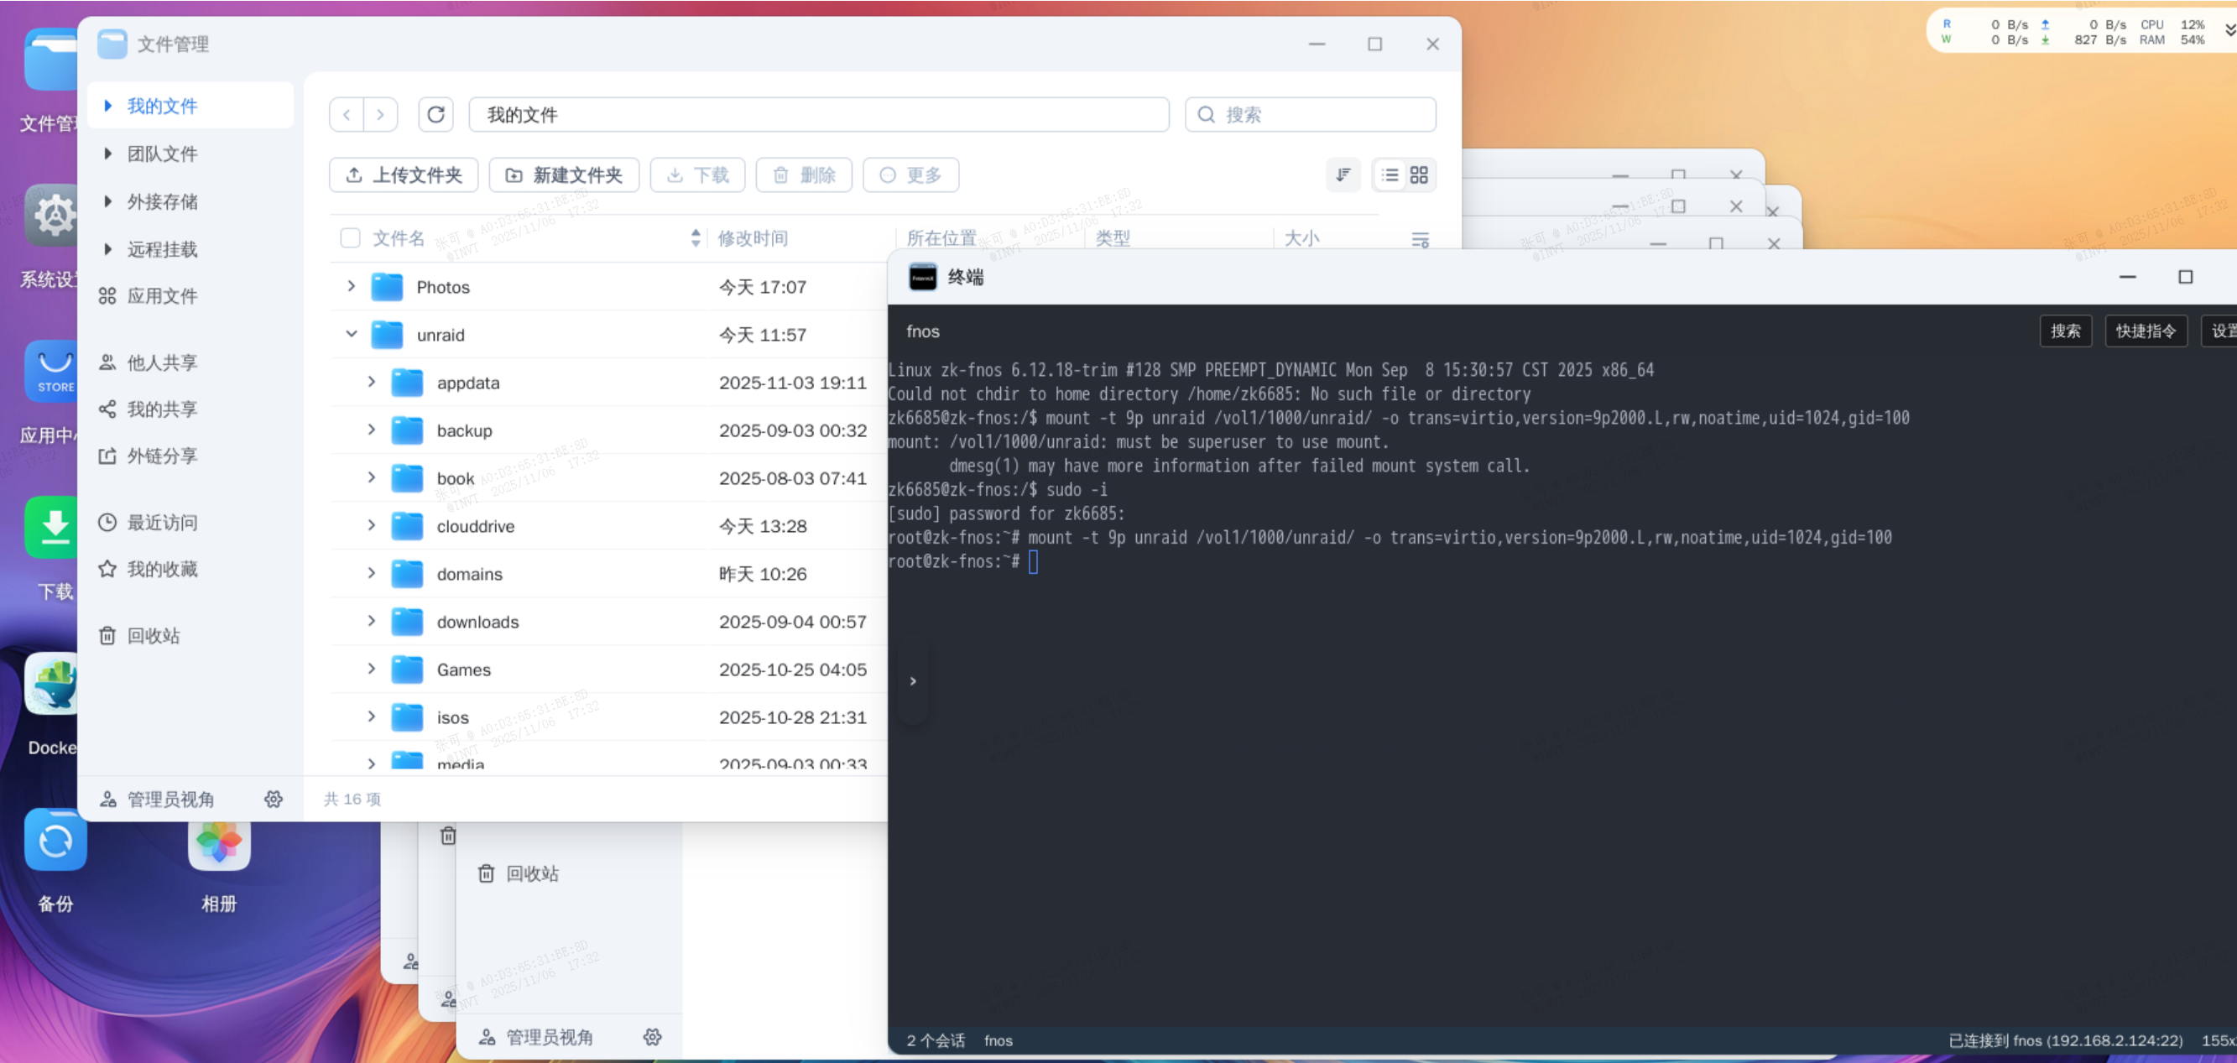
Task: Tick the select-all checkbox by 文件名
Action: pos(350,238)
